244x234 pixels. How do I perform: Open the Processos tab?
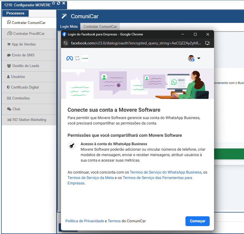[x=16, y=13]
